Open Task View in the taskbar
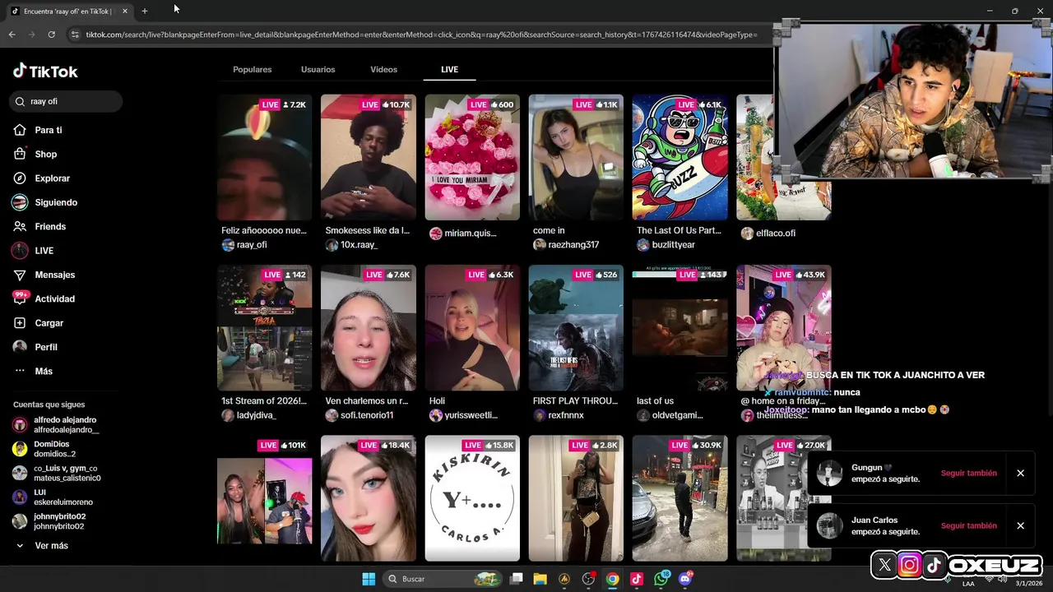Viewport: 1053px width, 592px height. click(x=516, y=579)
